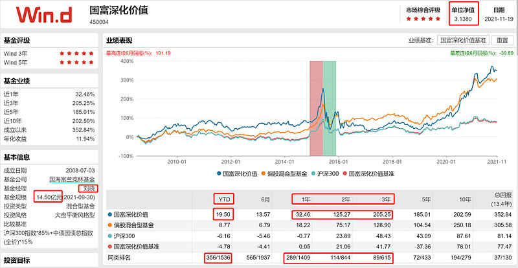The image size is (518, 268).
Task: Click the 单位净值 value 3.1380
Action: click(x=463, y=19)
